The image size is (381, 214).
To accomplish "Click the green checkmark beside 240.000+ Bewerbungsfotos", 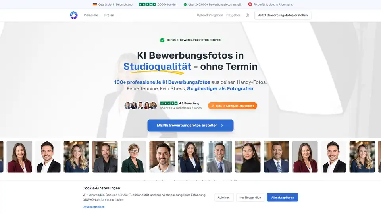I will (x=185, y=4).
